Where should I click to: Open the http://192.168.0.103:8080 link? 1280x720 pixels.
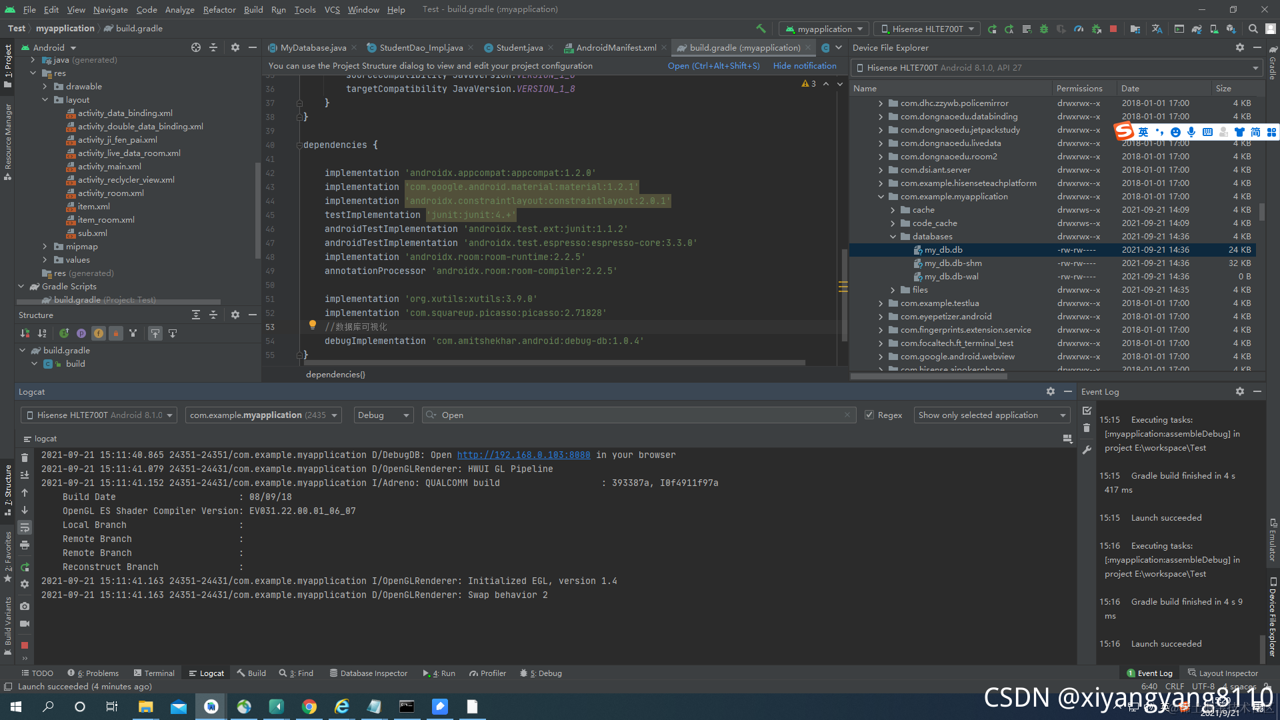click(523, 455)
